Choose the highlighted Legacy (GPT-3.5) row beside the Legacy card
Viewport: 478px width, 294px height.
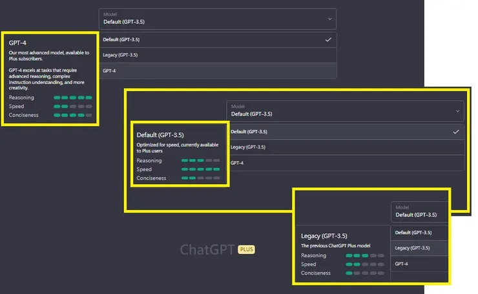[419, 248]
